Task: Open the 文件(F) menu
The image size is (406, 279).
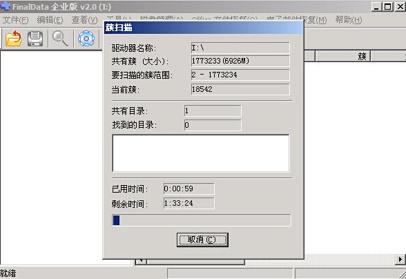Action: [x=15, y=20]
